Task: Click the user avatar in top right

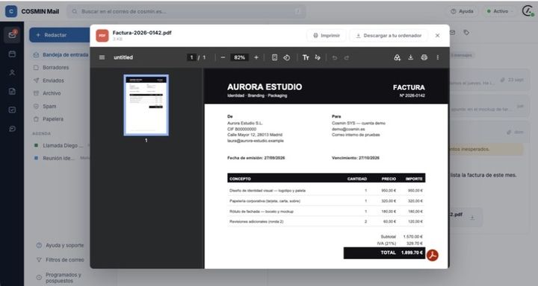Action: 528,11
